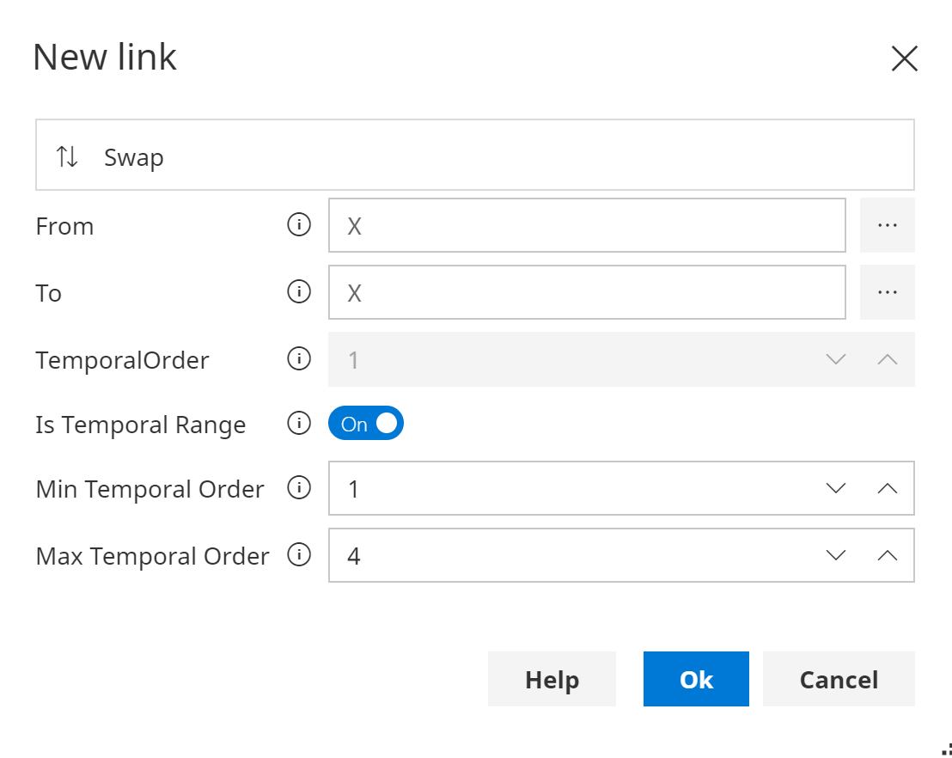Increase Min Temporal Order with up chevron
The image size is (952, 758).
[887, 488]
